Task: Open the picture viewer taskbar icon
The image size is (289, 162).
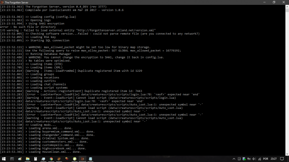Action: [x=43, y=159]
